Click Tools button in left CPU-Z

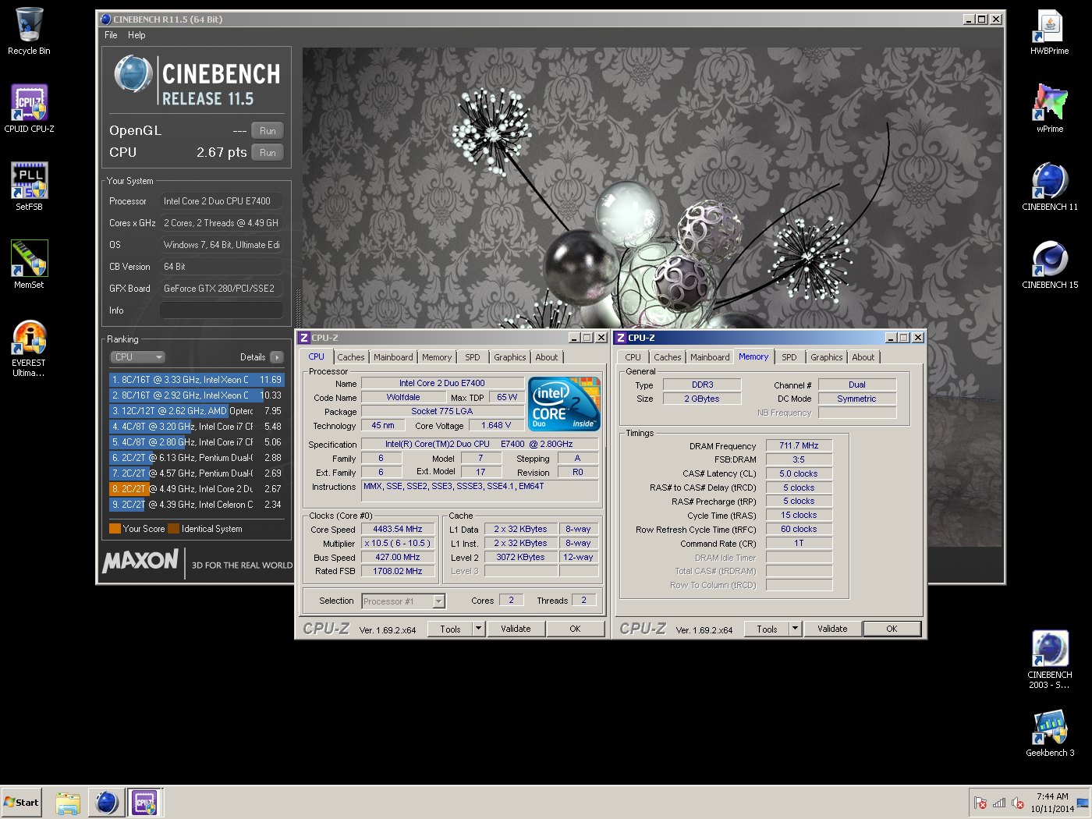(450, 629)
